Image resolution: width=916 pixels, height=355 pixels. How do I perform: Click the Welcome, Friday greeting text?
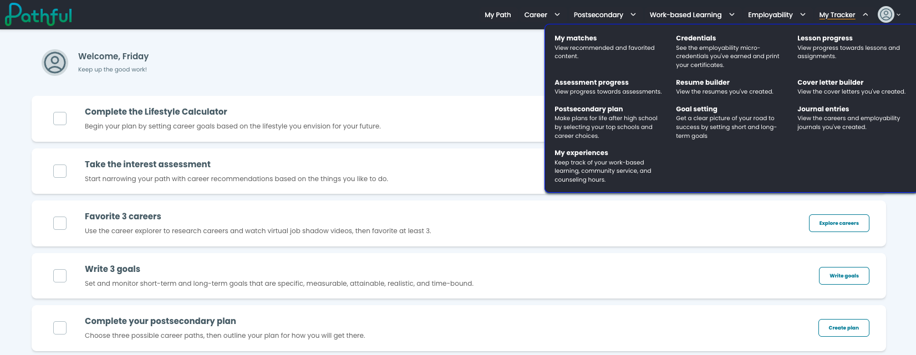point(113,56)
